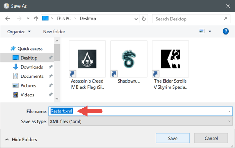
Task: Click the PC icon in address bar
Action: click(45, 18)
